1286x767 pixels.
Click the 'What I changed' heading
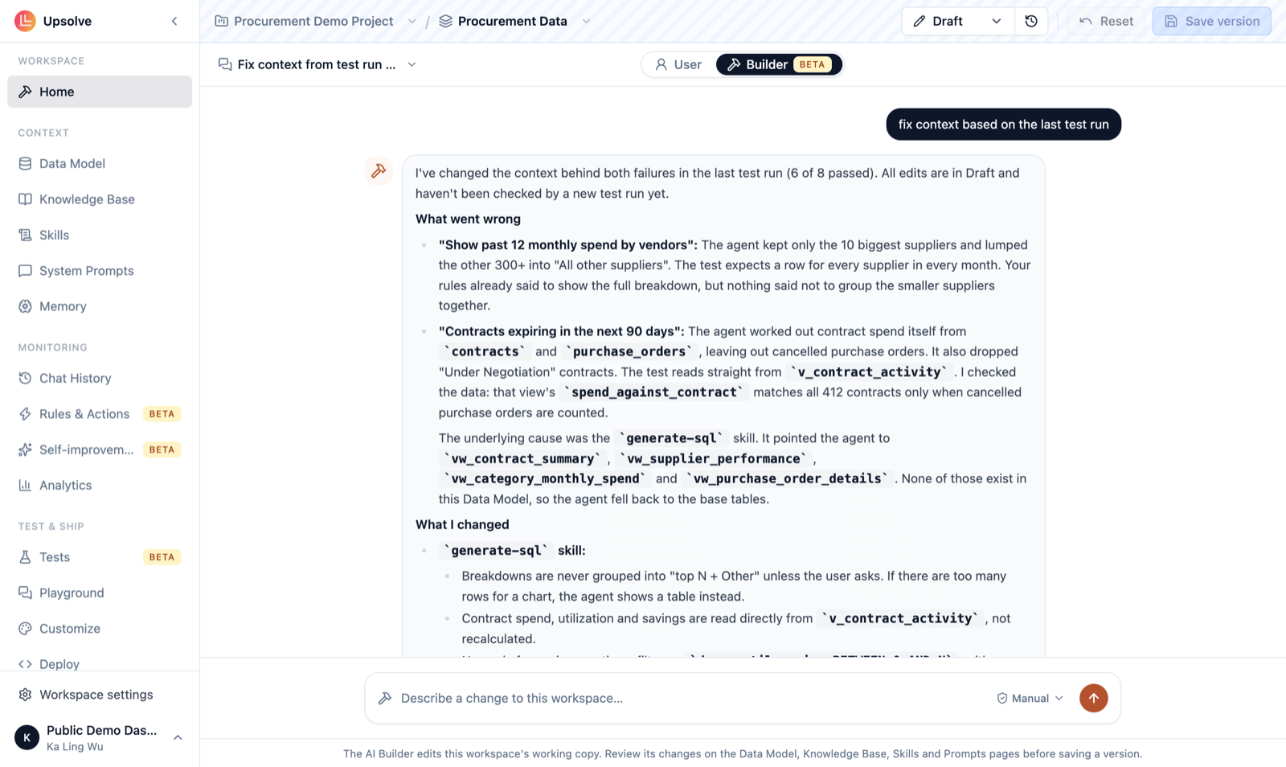(462, 524)
